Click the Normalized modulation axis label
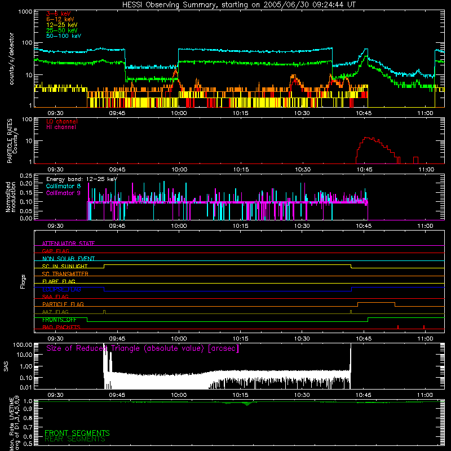Screen dimensions: 451x451 click(x=11, y=197)
